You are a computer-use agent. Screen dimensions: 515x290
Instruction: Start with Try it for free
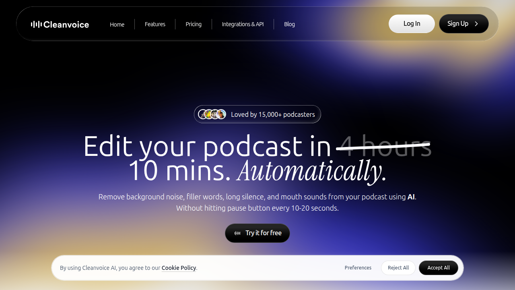pyautogui.click(x=257, y=233)
